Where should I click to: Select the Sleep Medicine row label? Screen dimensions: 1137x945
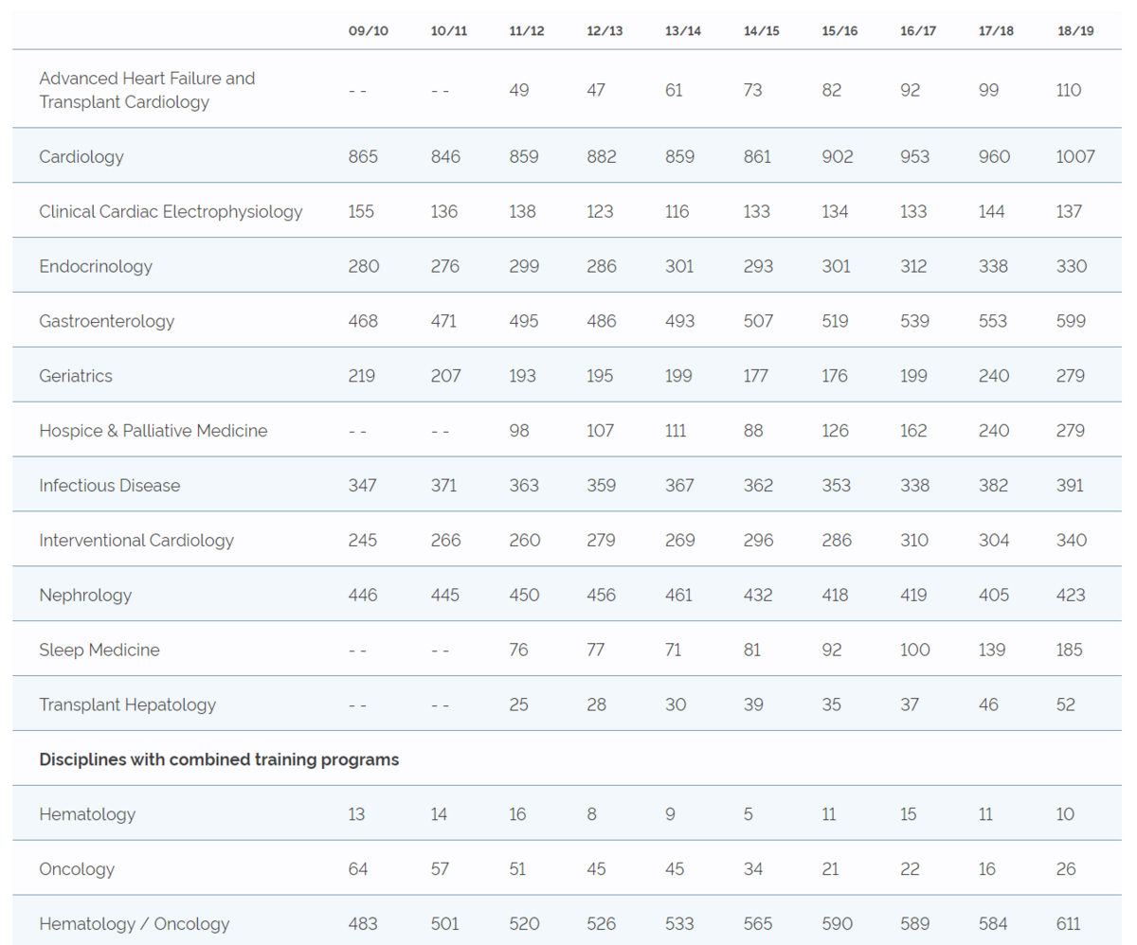99,651
